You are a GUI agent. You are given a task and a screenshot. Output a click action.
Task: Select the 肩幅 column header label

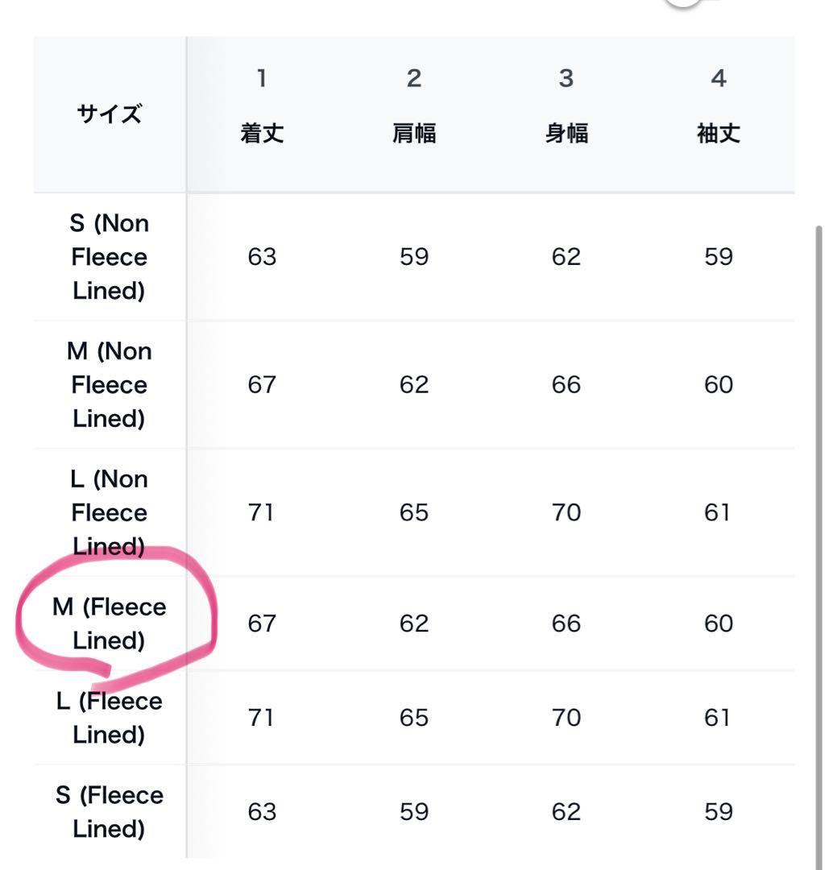[414, 134]
